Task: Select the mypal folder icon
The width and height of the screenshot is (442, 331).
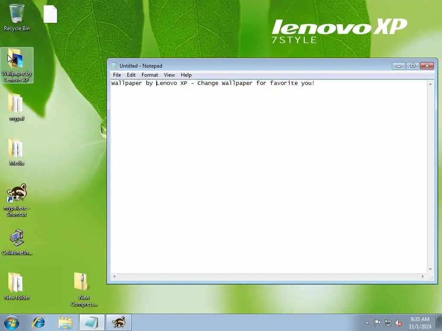Action: pyautogui.click(x=16, y=107)
